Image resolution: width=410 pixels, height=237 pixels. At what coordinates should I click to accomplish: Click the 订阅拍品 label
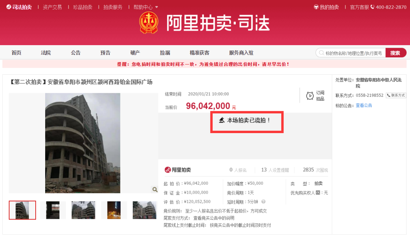(320, 96)
